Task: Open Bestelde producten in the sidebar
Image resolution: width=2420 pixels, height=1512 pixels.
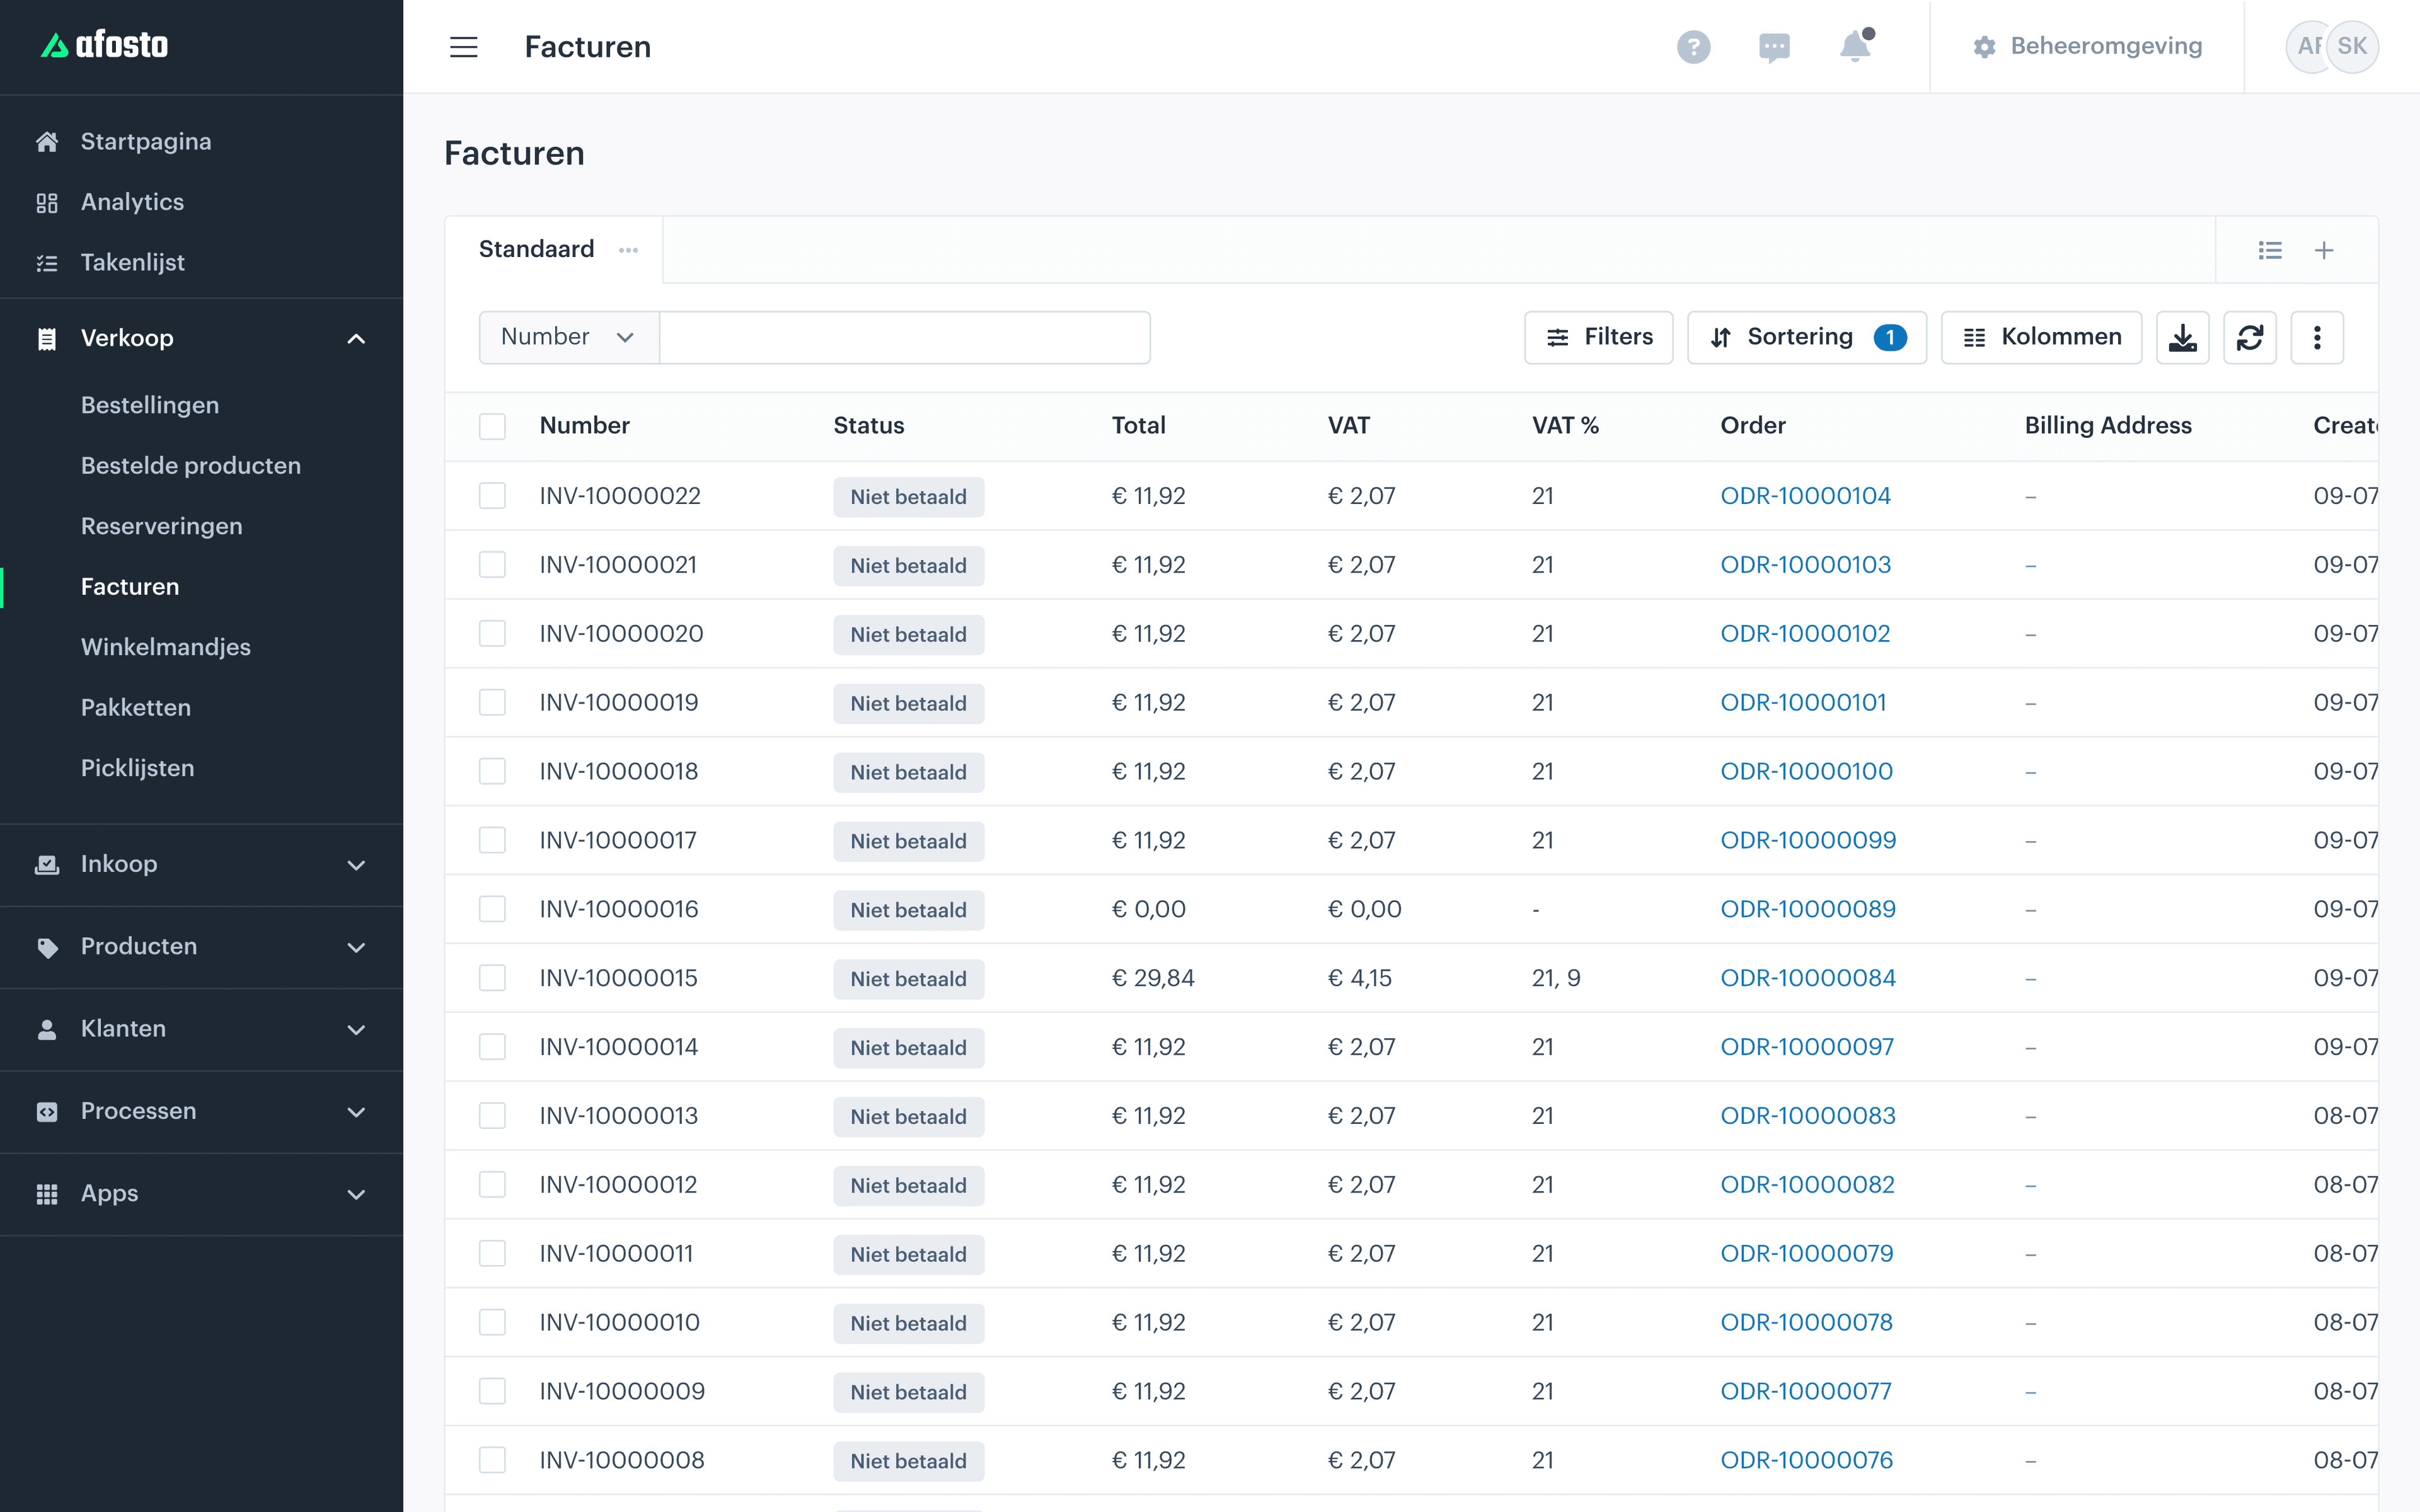Action: tap(191, 466)
